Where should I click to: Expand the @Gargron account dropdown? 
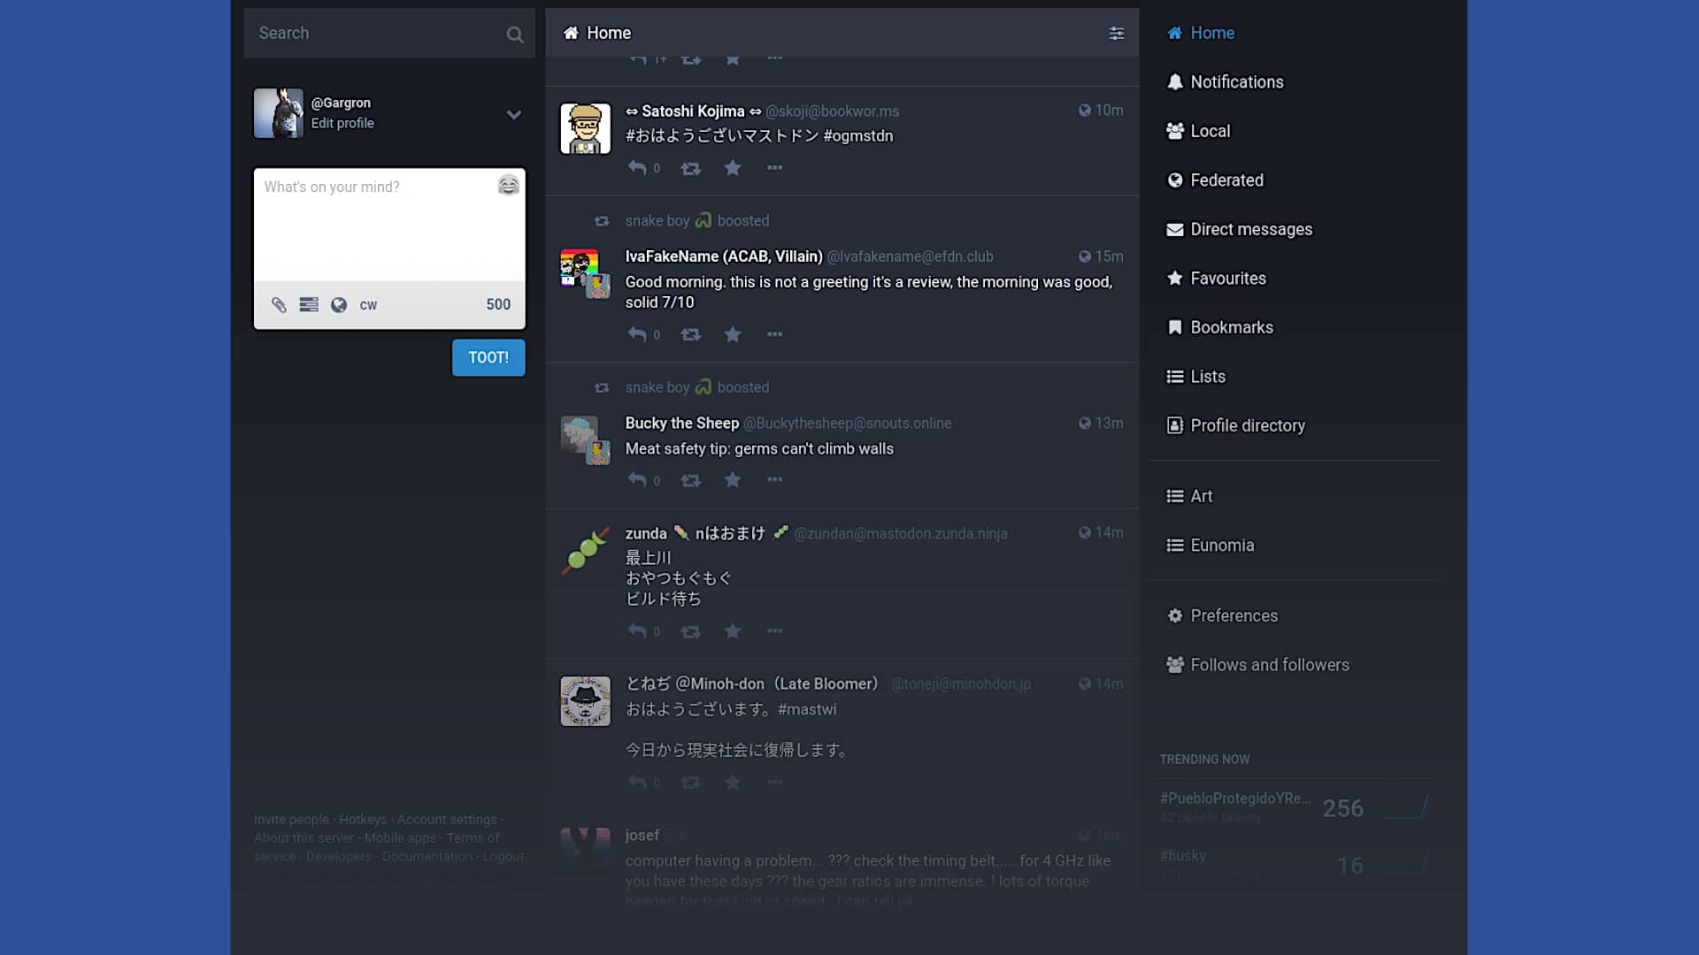coord(513,113)
